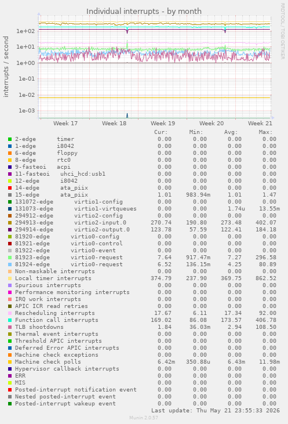This screenshot has height=424, width=288.
Task: Click the virtio2-input.0 legend color square
Action: coord(10,223)
